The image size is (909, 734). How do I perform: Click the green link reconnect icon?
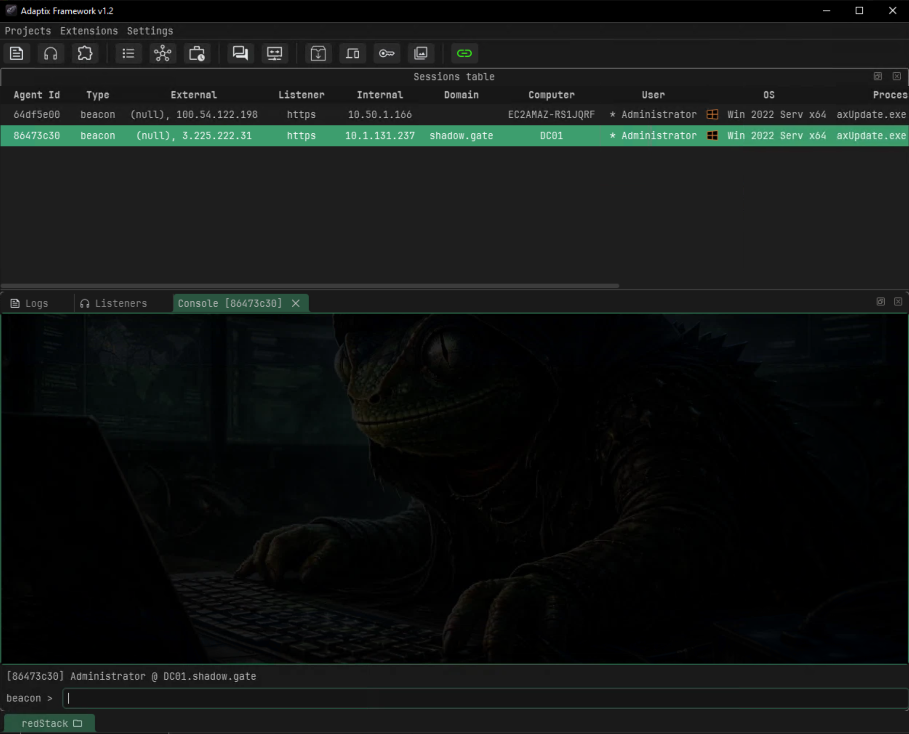click(464, 53)
